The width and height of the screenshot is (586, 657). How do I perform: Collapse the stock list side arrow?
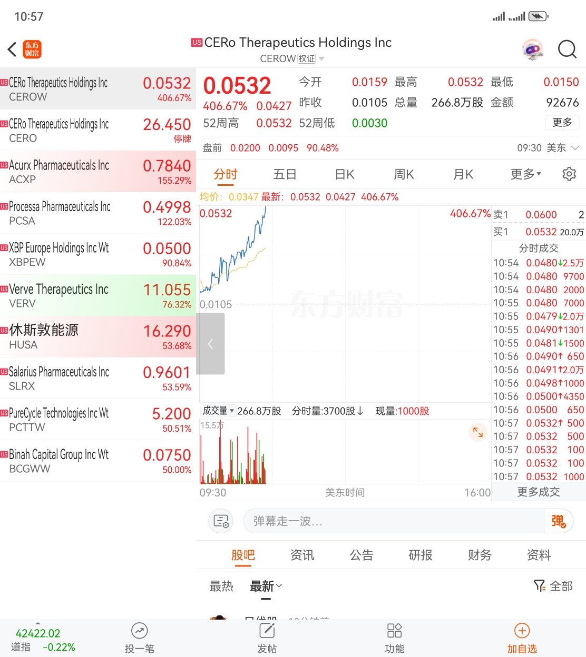coord(210,344)
